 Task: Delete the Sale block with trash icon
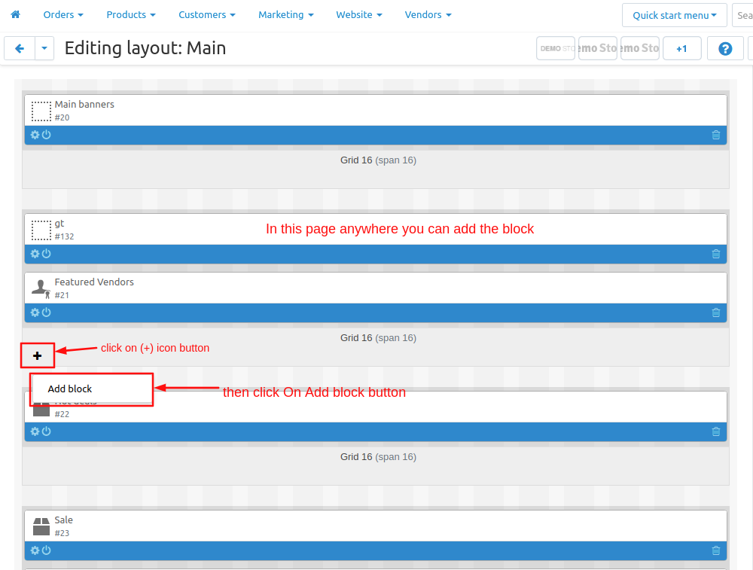(715, 550)
